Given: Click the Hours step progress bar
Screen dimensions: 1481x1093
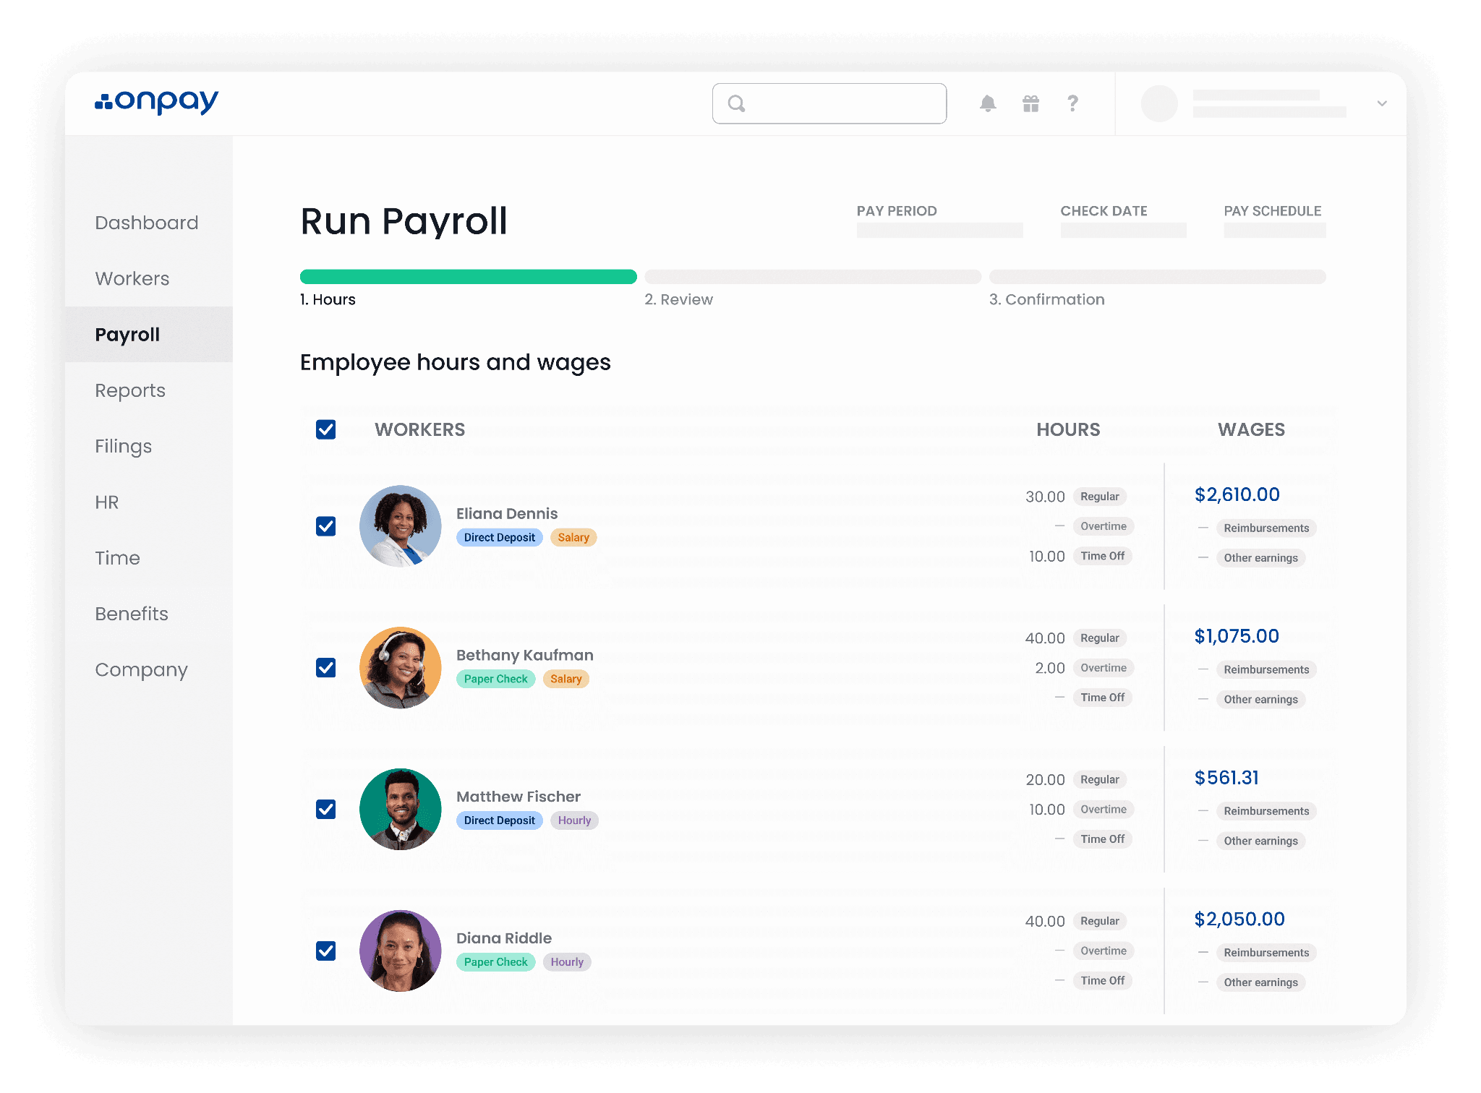Looking at the screenshot, I should click(469, 277).
